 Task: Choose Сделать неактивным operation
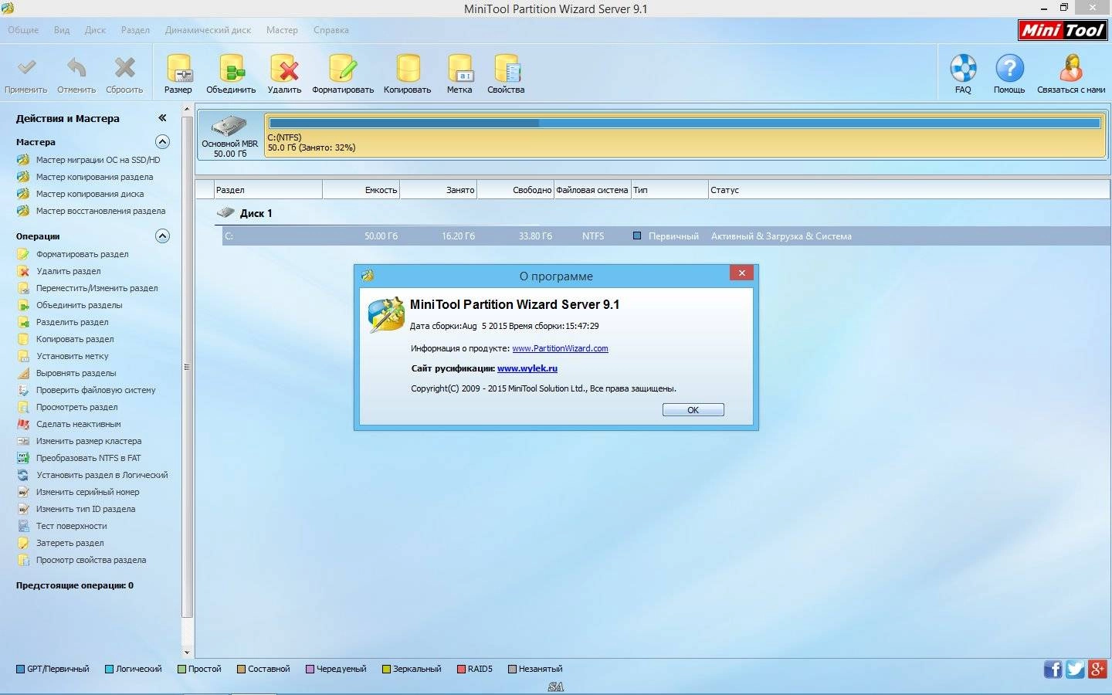pos(78,424)
